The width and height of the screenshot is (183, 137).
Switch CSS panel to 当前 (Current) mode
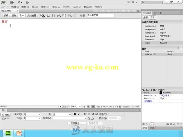tap(152, 17)
